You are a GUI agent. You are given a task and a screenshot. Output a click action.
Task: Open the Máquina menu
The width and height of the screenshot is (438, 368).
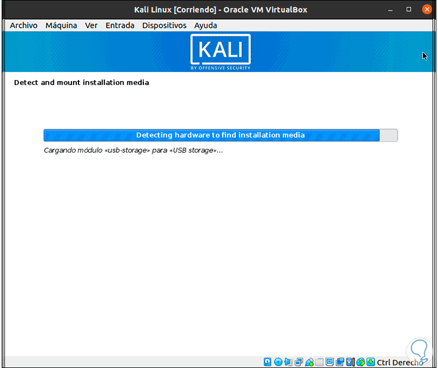click(61, 26)
